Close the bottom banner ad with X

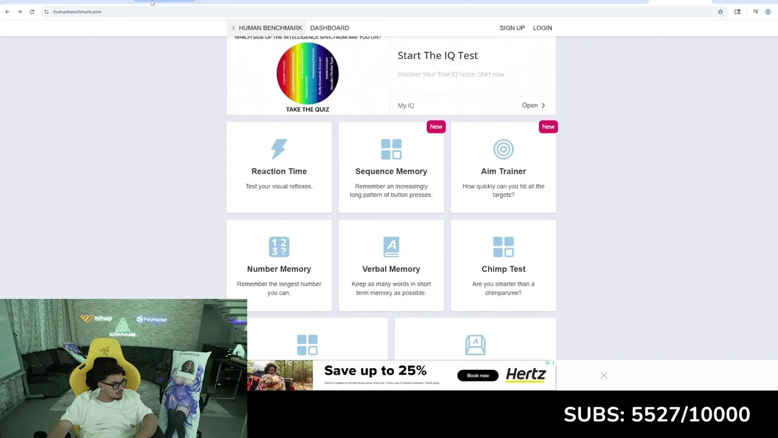pos(604,375)
